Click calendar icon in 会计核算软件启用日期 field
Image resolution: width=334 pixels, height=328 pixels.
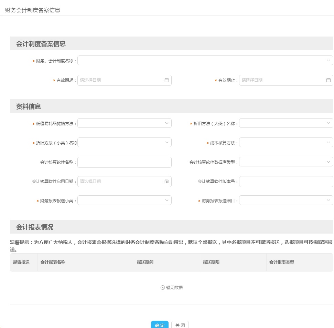click(x=167, y=182)
